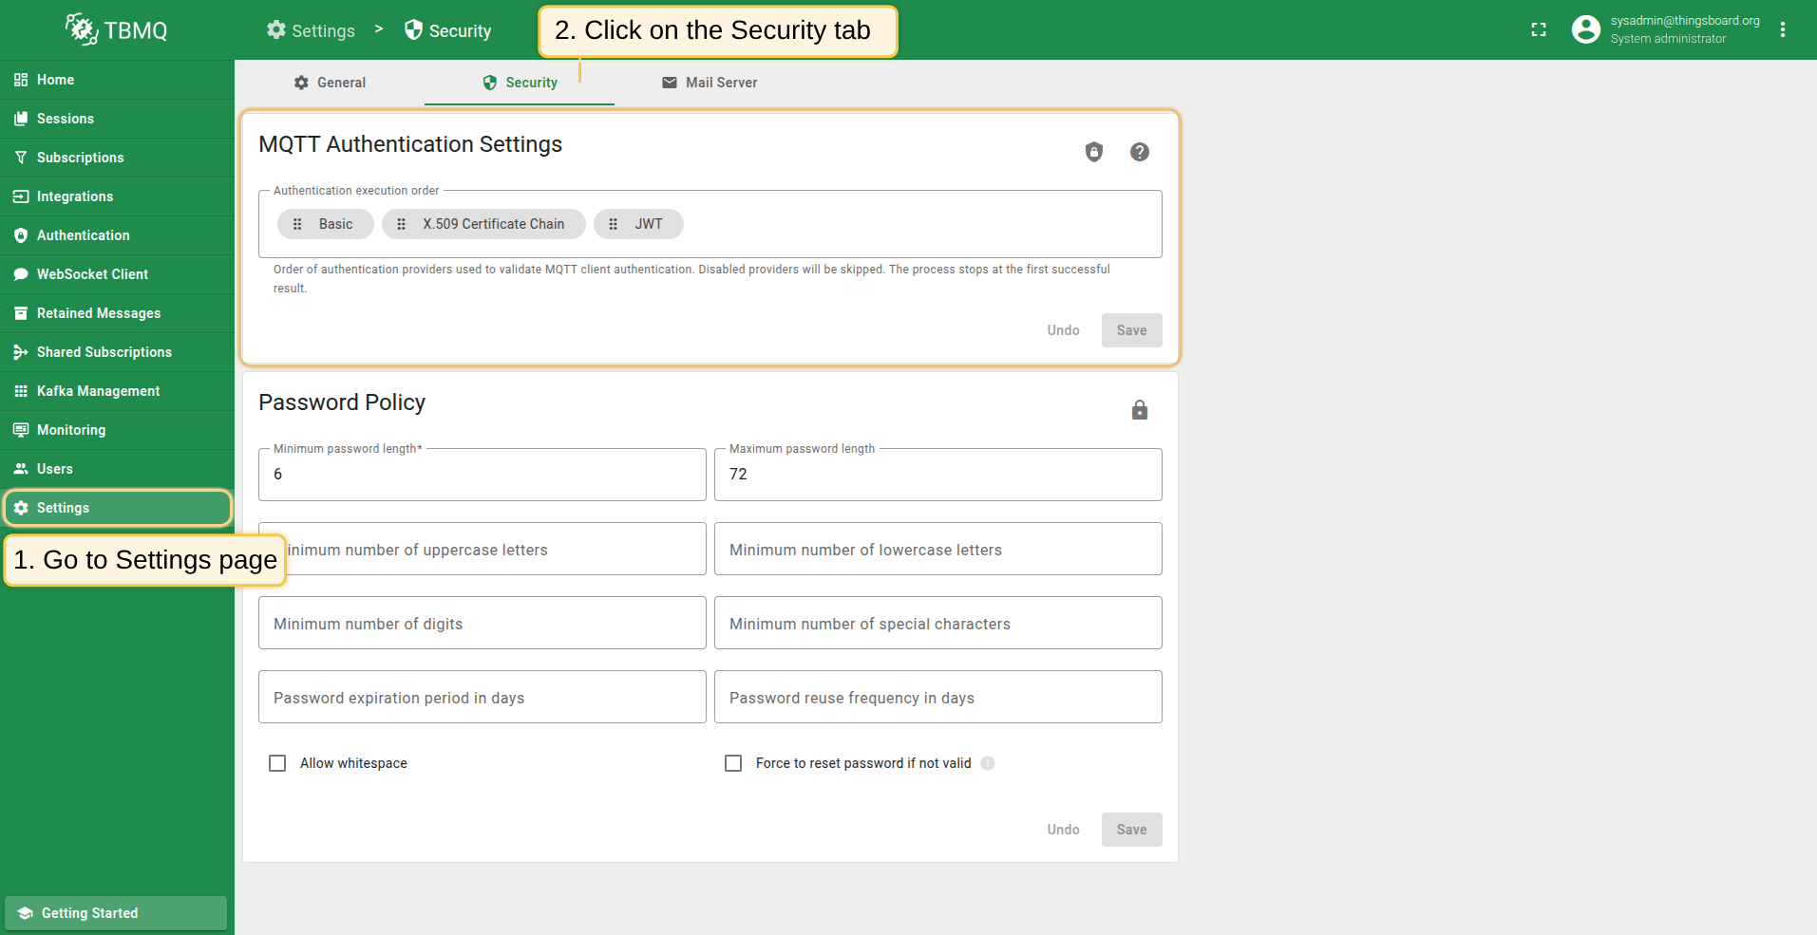The image size is (1817, 935).
Task: Click Save in the Password Policy section
Action: click(x=1131, y=830)
